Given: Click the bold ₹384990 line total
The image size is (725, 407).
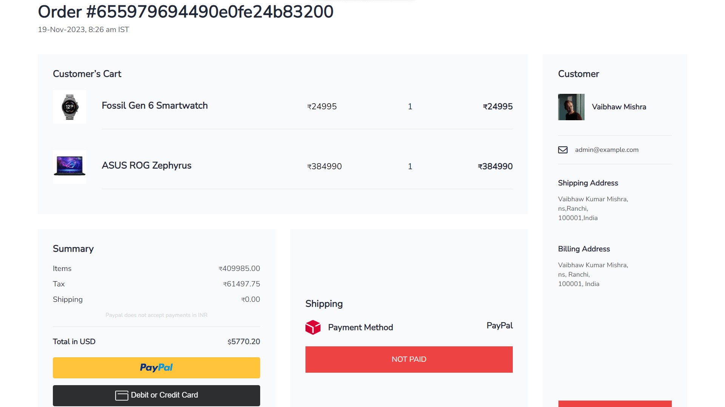Looking at the screenshot, I should coord(495,167).
